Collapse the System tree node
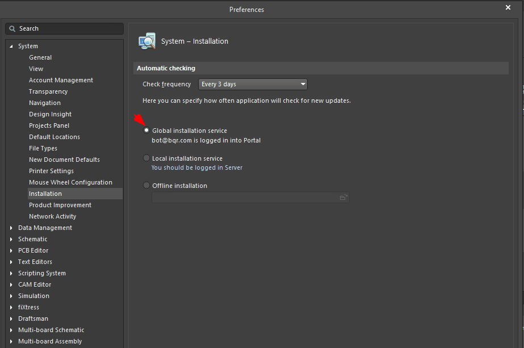This screenshot has width=524, height=348. [11, 47]
